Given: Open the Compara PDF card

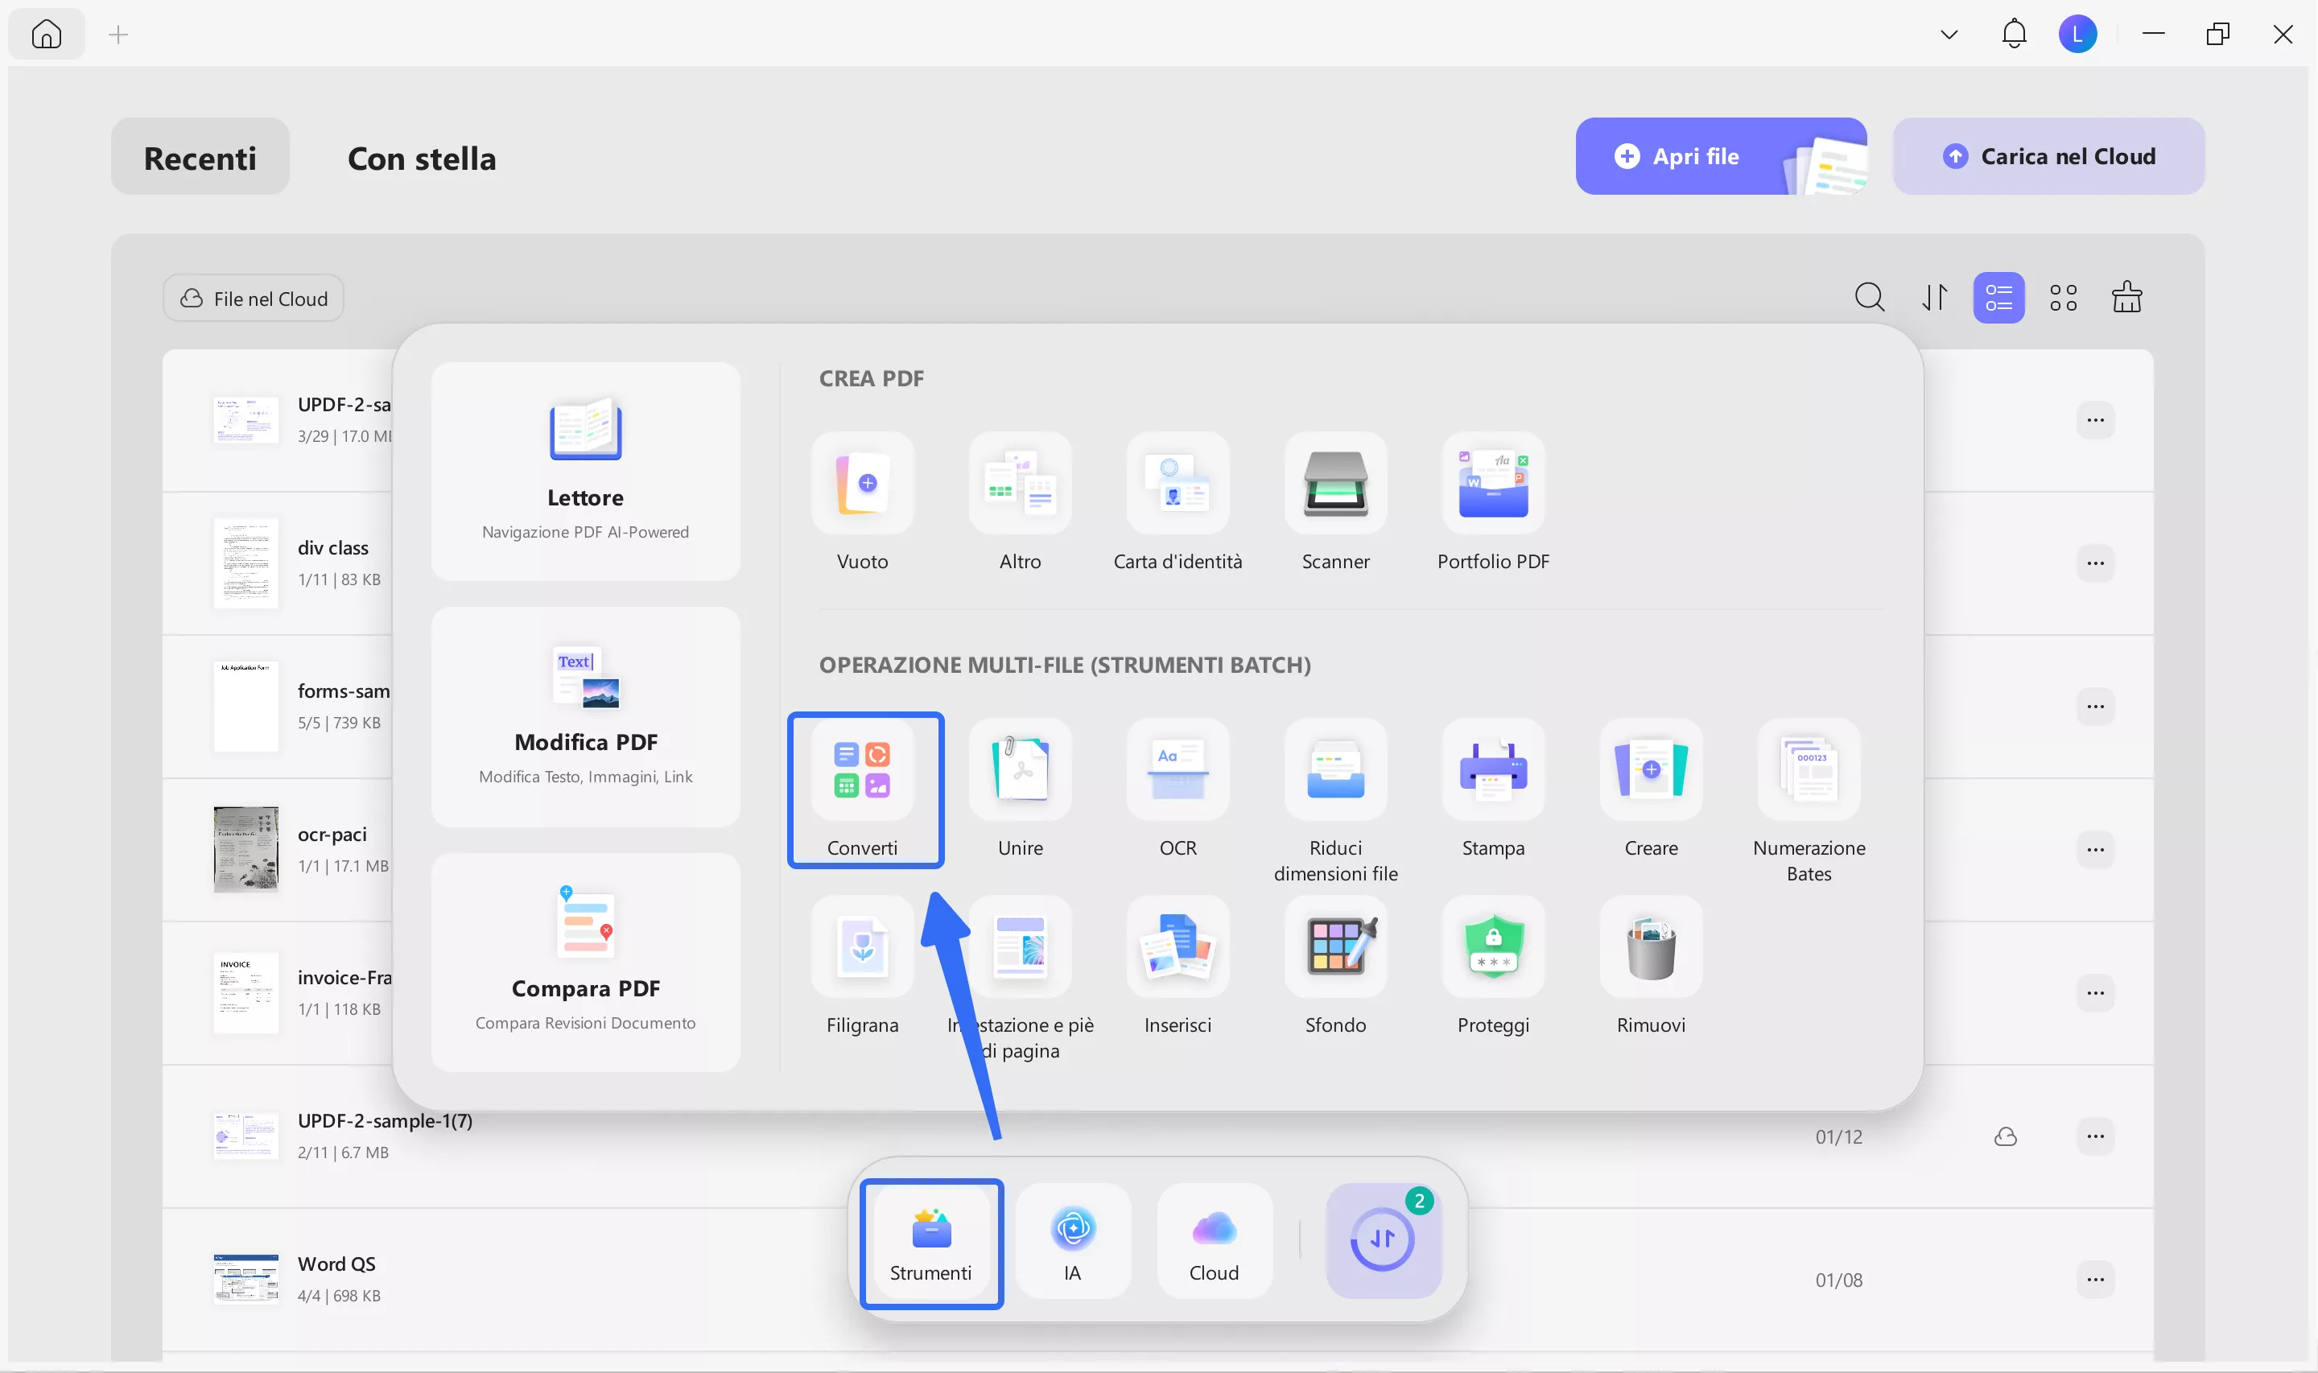Looking at the screenshot, I should point(585,963).
